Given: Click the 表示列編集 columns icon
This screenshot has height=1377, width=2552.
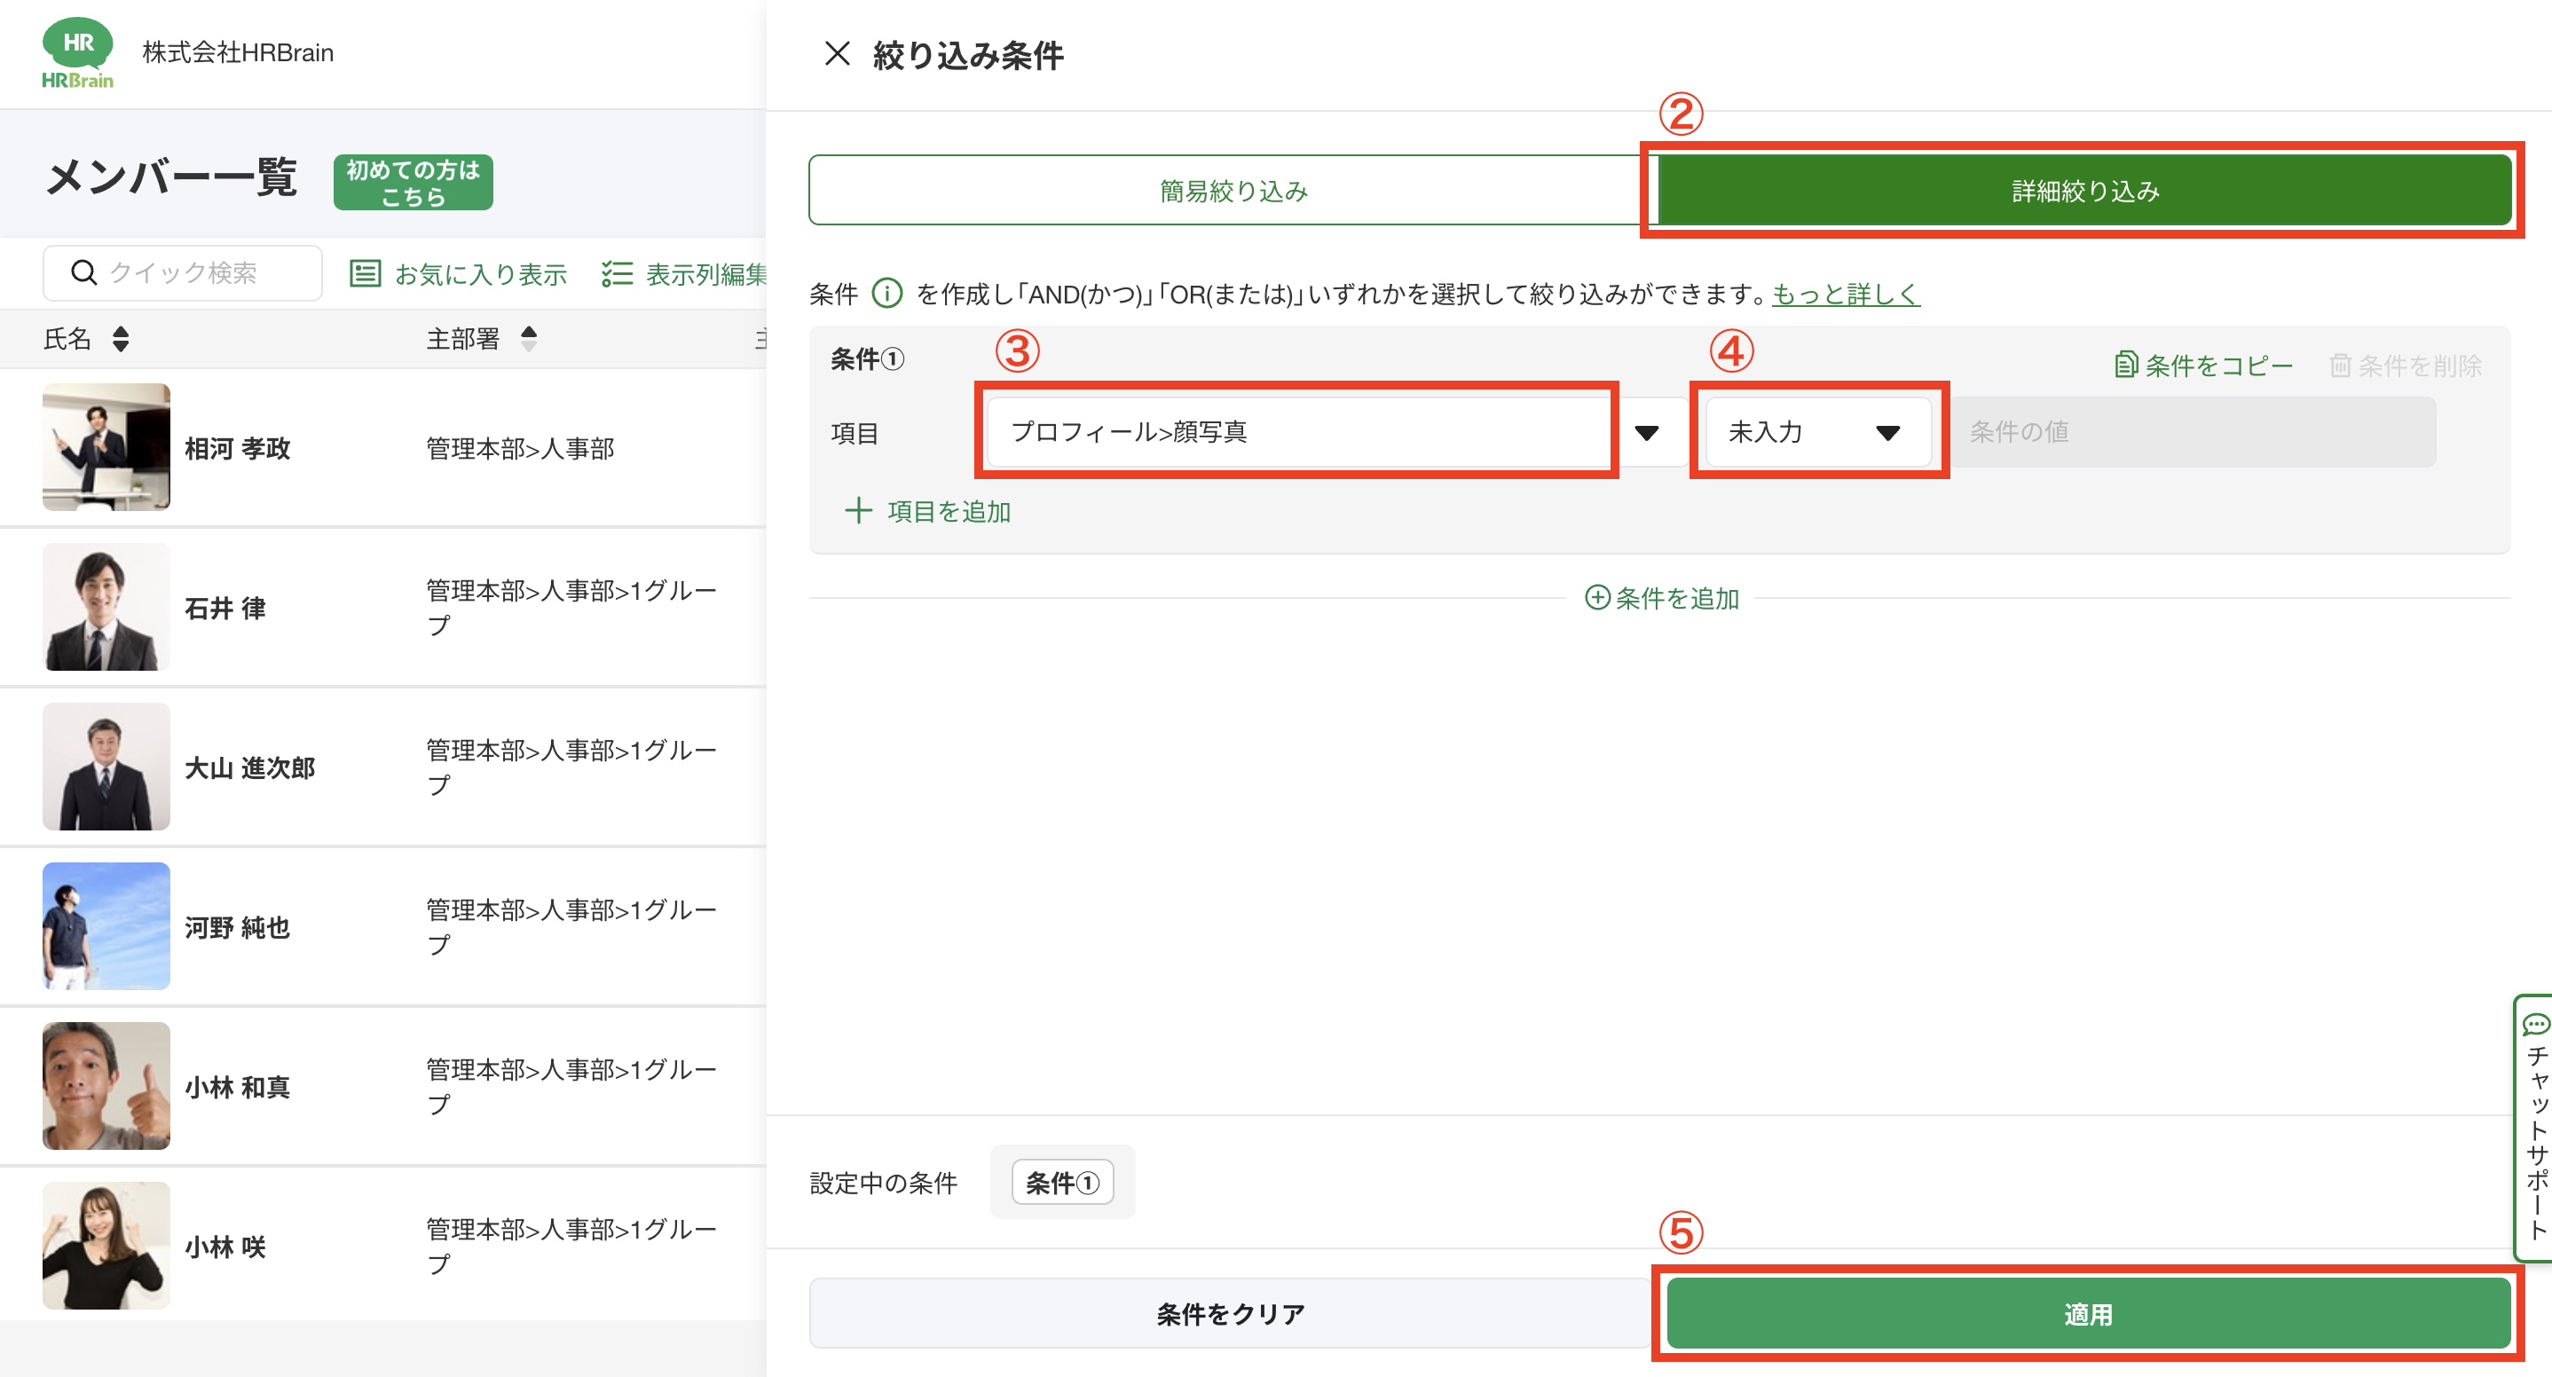Looking at the screenshot, I should pos(616,273).
